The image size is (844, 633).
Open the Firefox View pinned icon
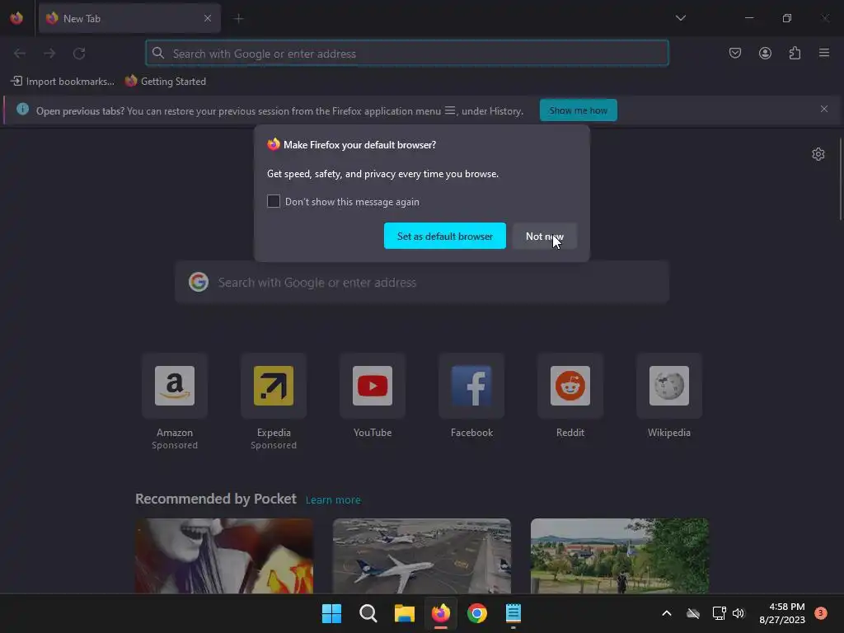point(16,18)
